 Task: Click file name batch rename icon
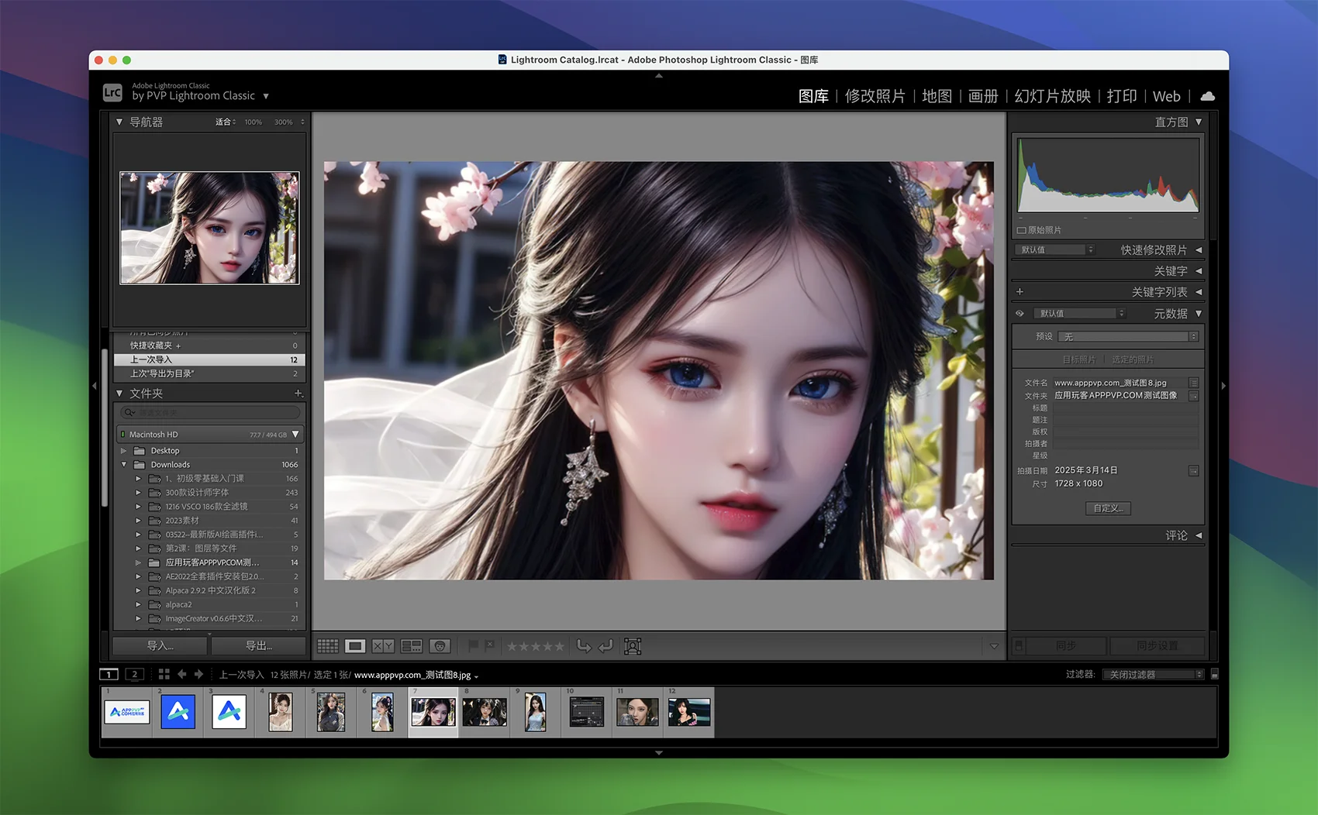1194,383
